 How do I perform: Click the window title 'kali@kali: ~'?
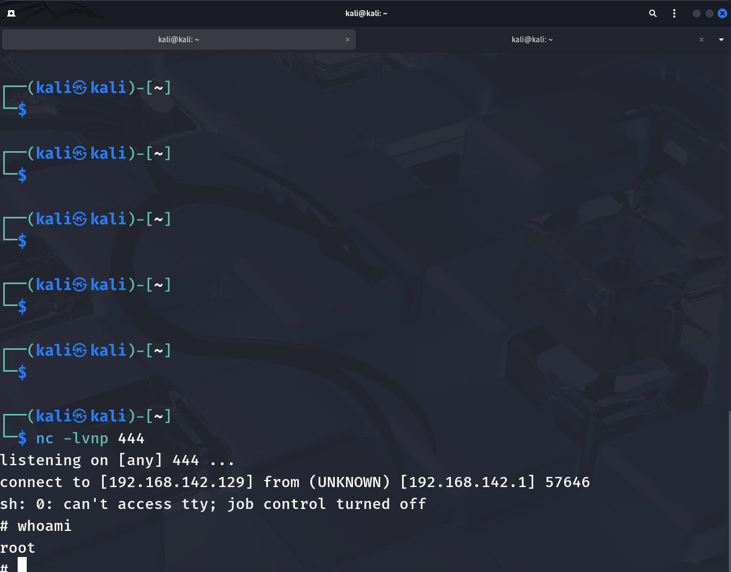coord(366,13)
